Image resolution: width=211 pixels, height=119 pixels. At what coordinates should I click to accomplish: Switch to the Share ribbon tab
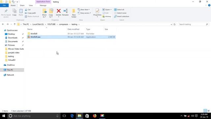22,5
